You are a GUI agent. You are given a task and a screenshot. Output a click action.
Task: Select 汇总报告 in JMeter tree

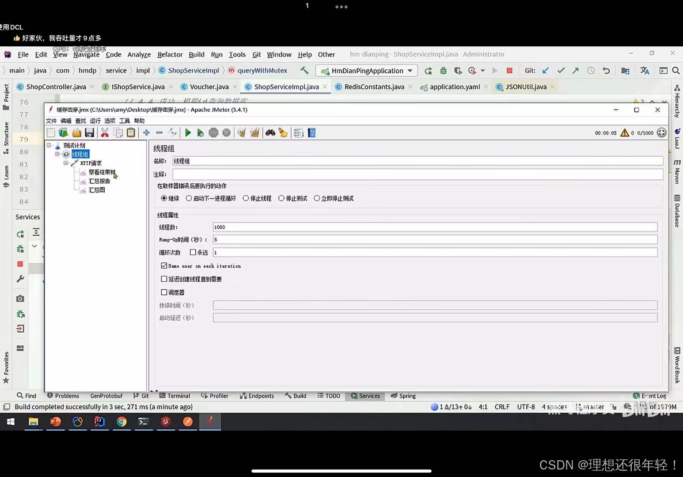coord(99,181)
